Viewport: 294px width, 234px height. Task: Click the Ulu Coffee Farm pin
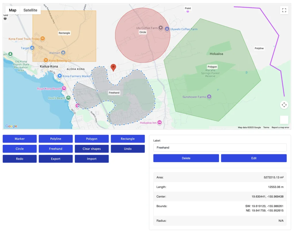point(161,28)
